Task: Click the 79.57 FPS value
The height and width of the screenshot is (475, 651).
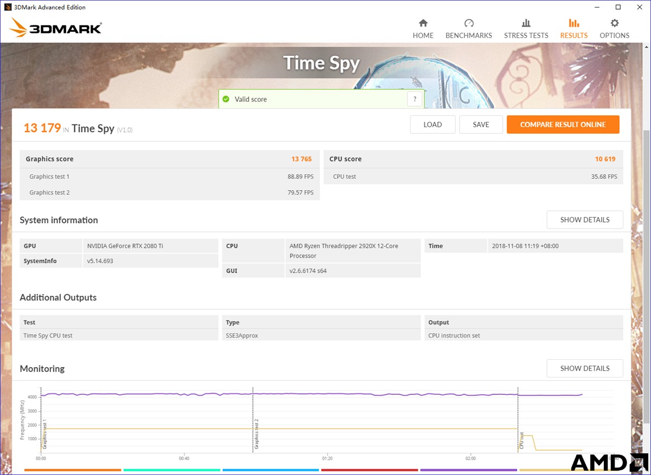Action: point(301,193)
